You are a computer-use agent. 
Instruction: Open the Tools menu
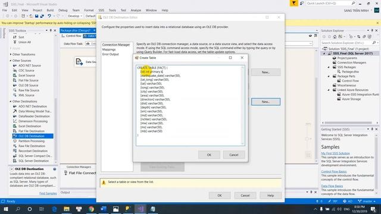pyautogui.click(x=113, y=10)
